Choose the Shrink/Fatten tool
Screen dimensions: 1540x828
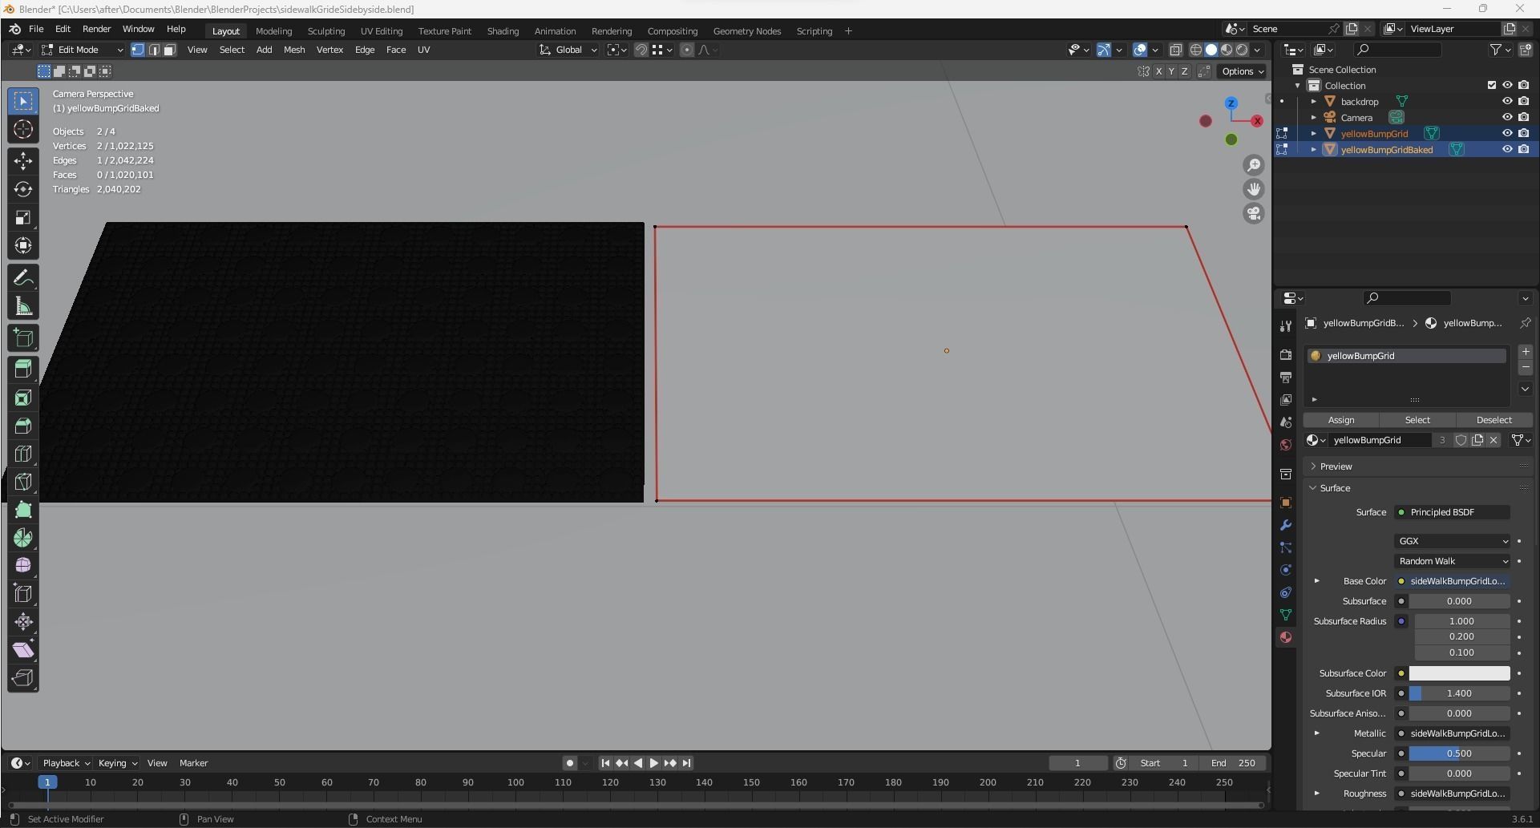click(23, 622)
